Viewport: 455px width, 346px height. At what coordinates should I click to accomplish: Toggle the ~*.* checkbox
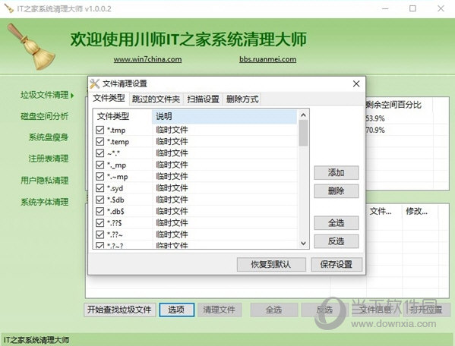pos(100,153)
